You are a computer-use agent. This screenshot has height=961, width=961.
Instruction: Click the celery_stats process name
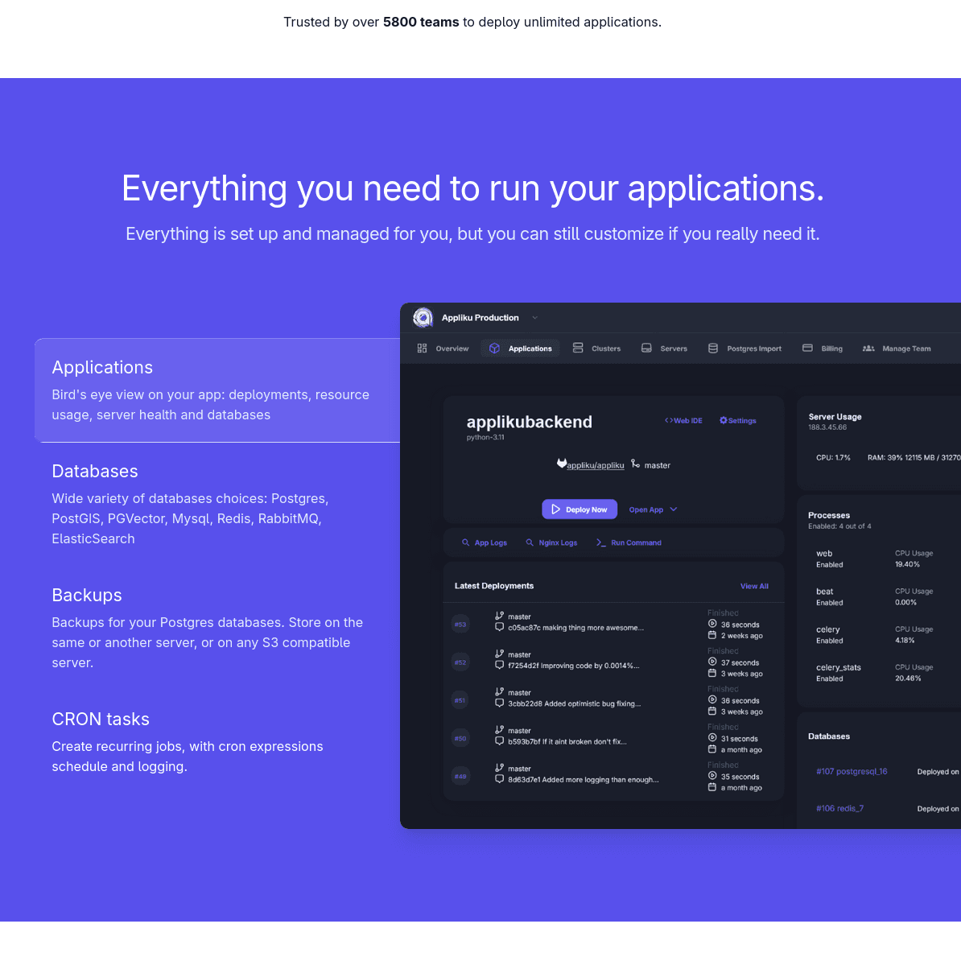point(839,667)
